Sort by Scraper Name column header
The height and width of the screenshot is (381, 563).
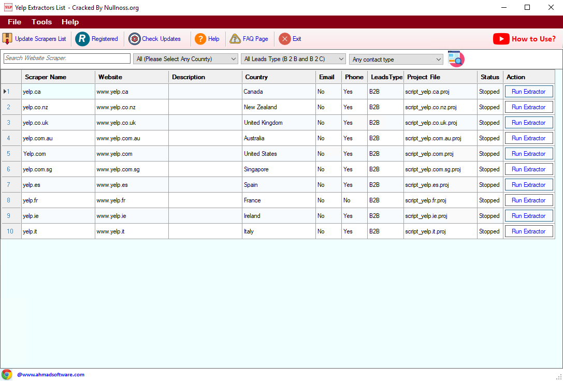coord(58,77)
